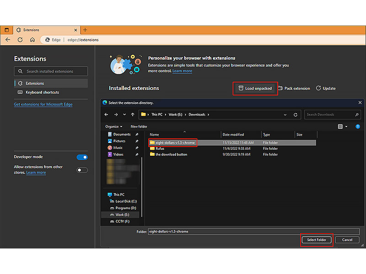
Task: Open more view options dropdown arrow
Action: pyautogui.click(x=346, y=126)
